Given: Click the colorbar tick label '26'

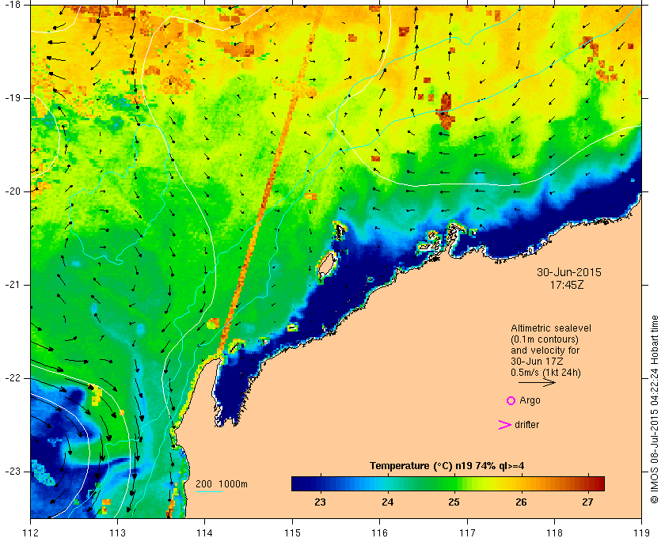Looking at the screenshot, I should pos(521,502).
